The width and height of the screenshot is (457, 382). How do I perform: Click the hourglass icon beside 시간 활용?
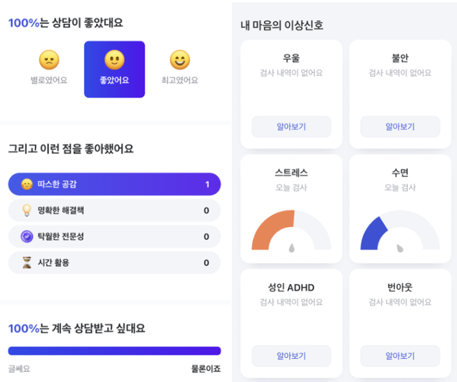click(27, 263)
